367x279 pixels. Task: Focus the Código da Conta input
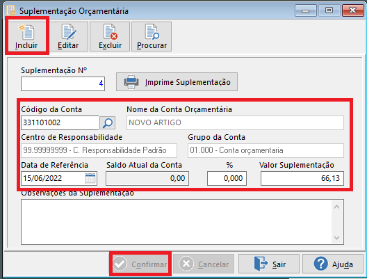(60, 122)
